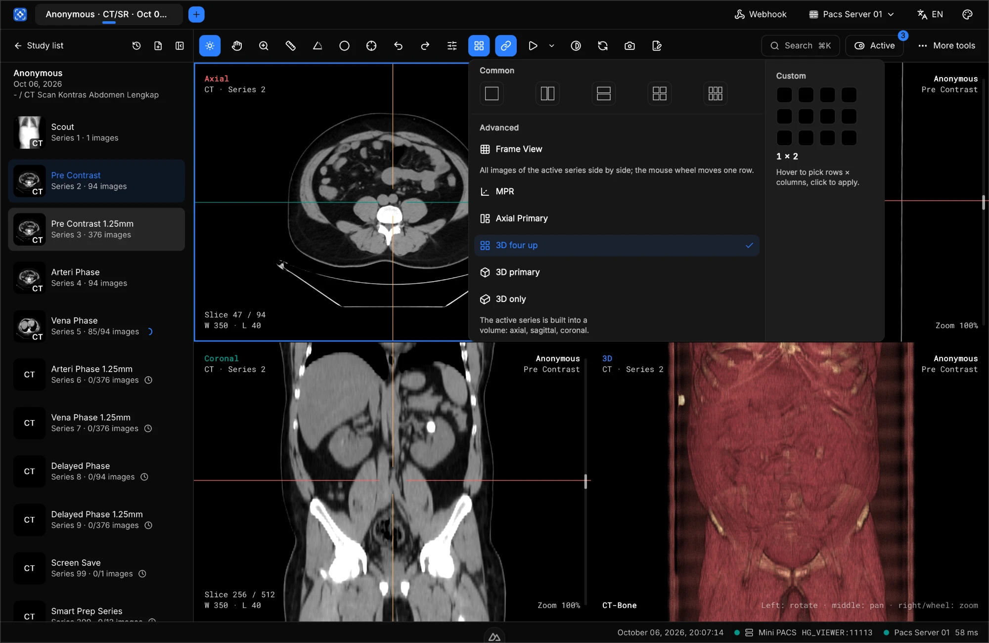This screenshot has height=643, width=989.
Task: Select the window/level brightness tool
Action: coord(210,46)
